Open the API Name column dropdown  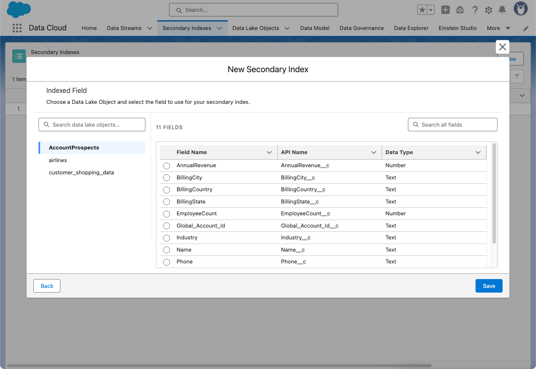pyautogui.click(x=374, y=152)
